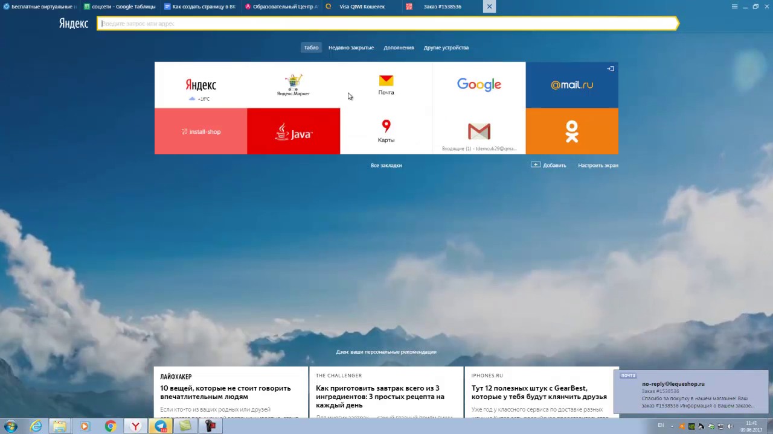Open the Яндекс tile on the Tableau

pyautogui.click(x=200, y=85)
